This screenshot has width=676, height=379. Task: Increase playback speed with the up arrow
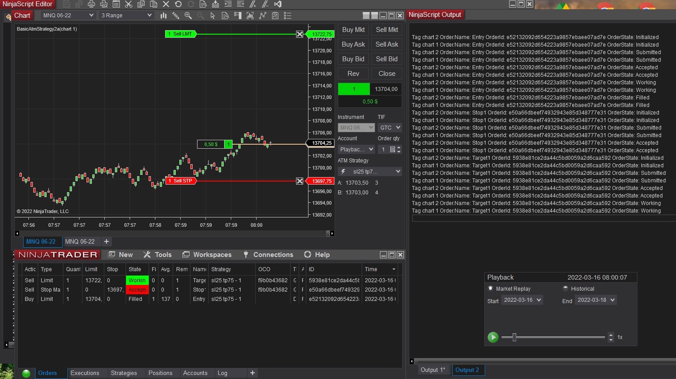(611, 335)
